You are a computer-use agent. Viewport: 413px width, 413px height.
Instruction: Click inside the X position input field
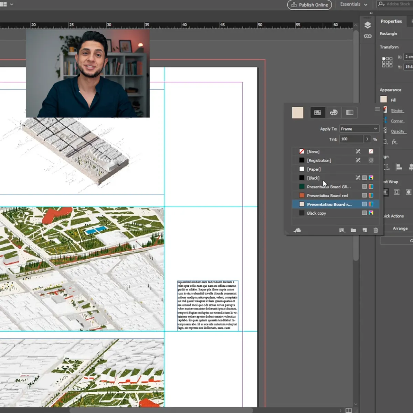(409, 56)
